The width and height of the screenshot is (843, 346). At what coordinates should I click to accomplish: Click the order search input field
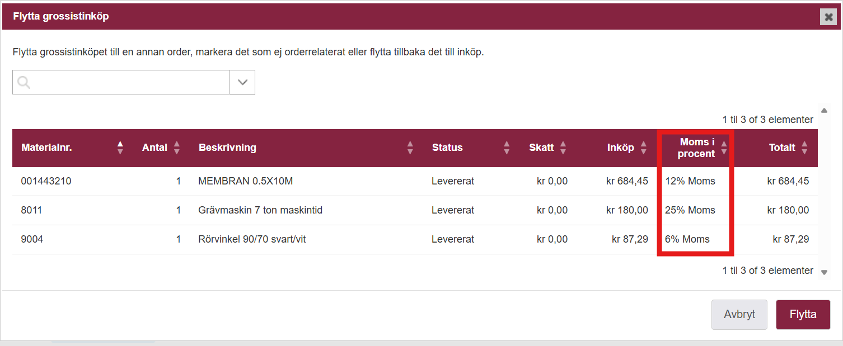pyautogui.click(x=129, y=82)
